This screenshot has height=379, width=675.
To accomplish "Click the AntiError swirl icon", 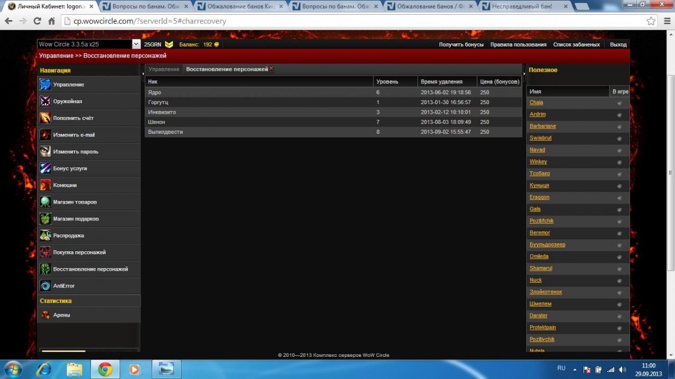I will (45, 286).
